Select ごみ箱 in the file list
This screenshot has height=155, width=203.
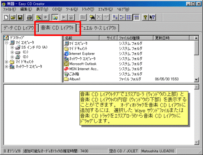(74, 74)
